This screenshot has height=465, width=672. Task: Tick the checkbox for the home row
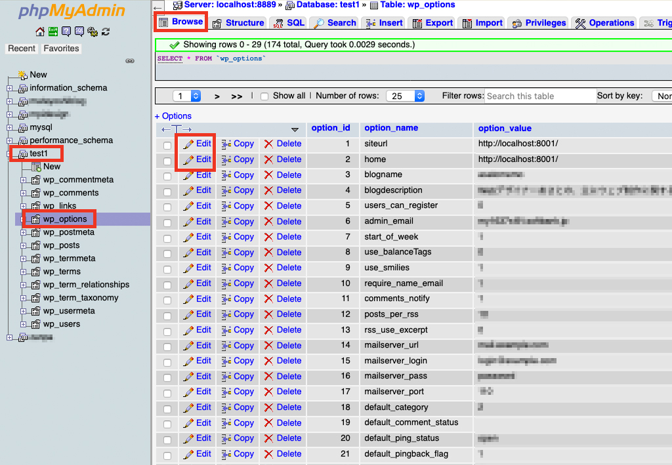167,161
